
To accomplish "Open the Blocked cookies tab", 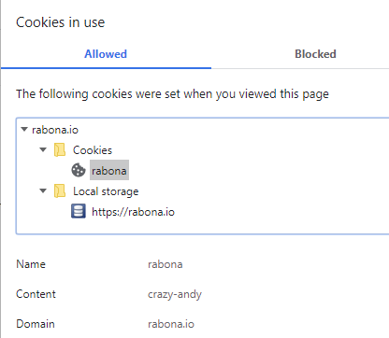I will (x=315, y=54).
